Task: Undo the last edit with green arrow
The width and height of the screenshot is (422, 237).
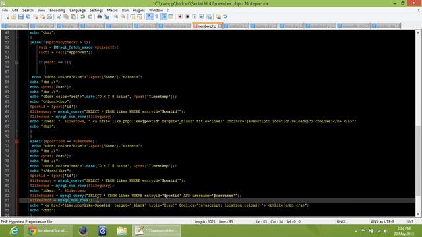Action: coord(82,16)
